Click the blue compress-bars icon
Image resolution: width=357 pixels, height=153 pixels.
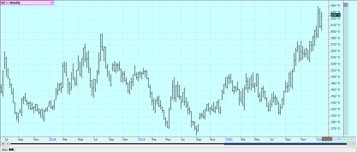(x=344, y=139)
